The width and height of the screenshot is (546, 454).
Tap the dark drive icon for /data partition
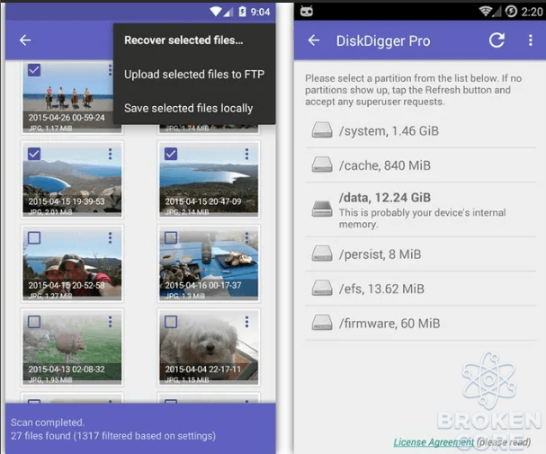pyautogui.click(x=322, y=209)
